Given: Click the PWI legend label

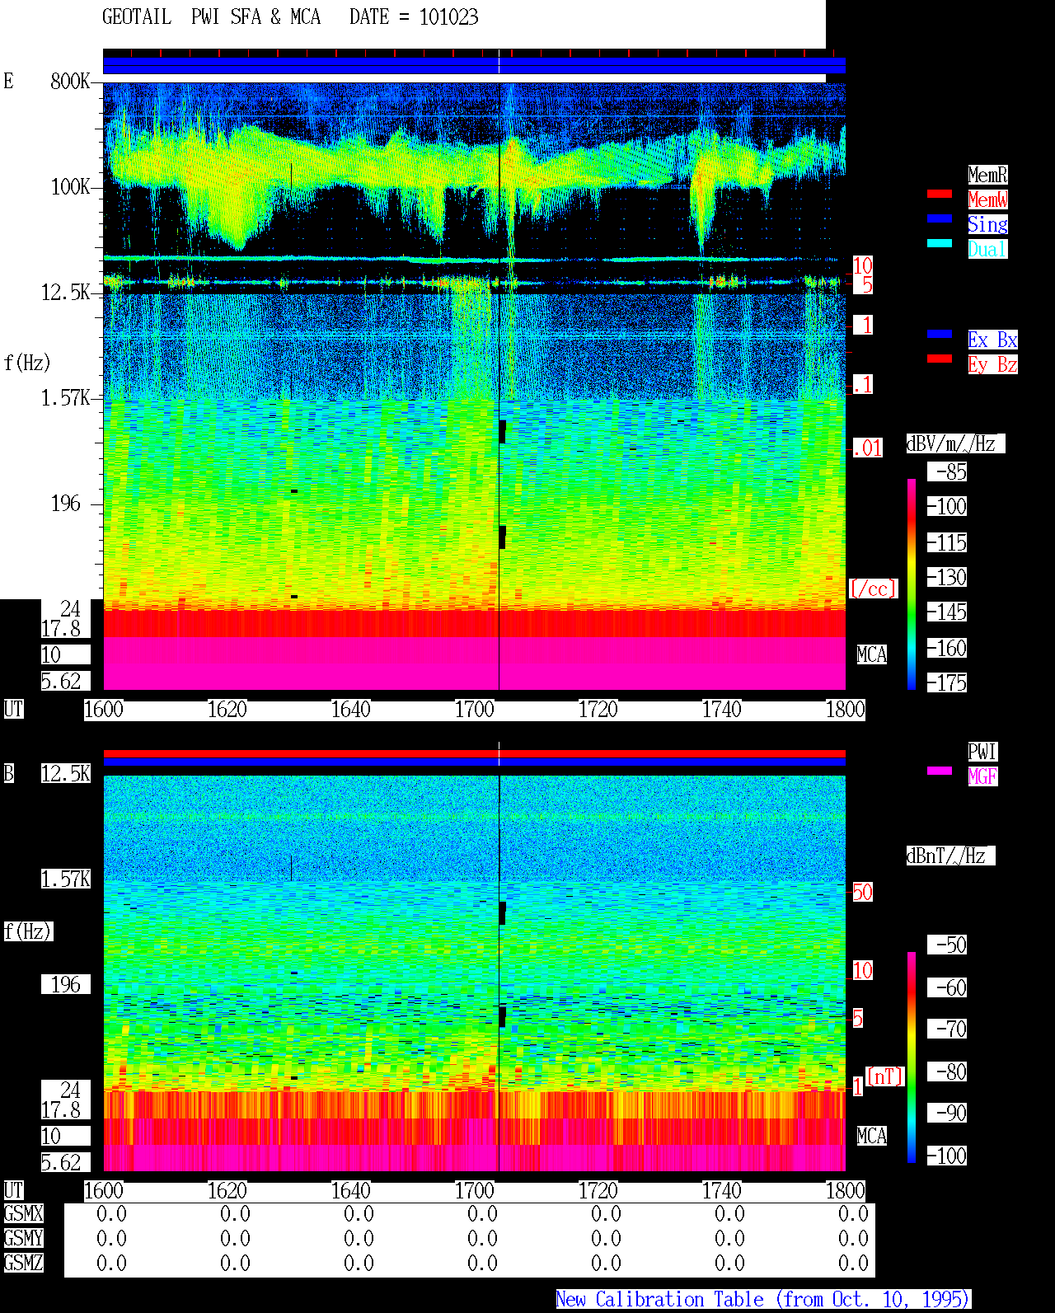Looking at the screenshot, I should click(982, 752).
